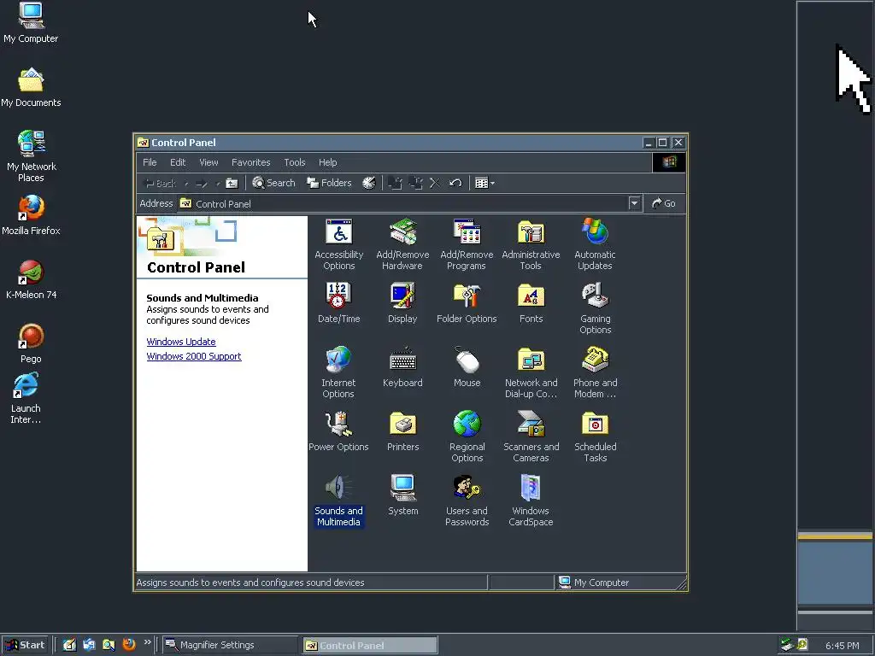Open the Edit menu
Viewport: 875px width, 656px height.
(x=178, y=162)
